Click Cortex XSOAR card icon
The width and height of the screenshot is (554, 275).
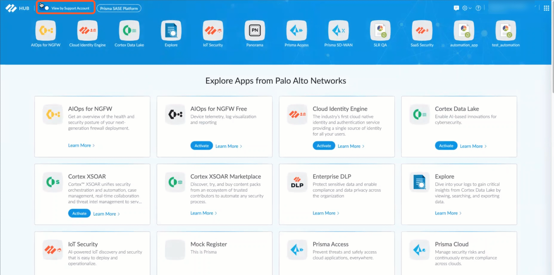pyautogui.click(x=53, y=182)
